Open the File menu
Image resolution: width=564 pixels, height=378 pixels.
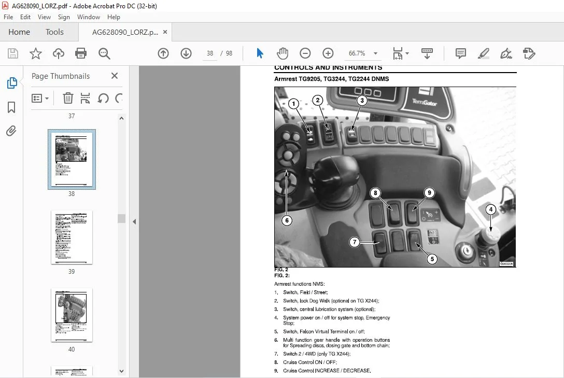coord(8,17)
